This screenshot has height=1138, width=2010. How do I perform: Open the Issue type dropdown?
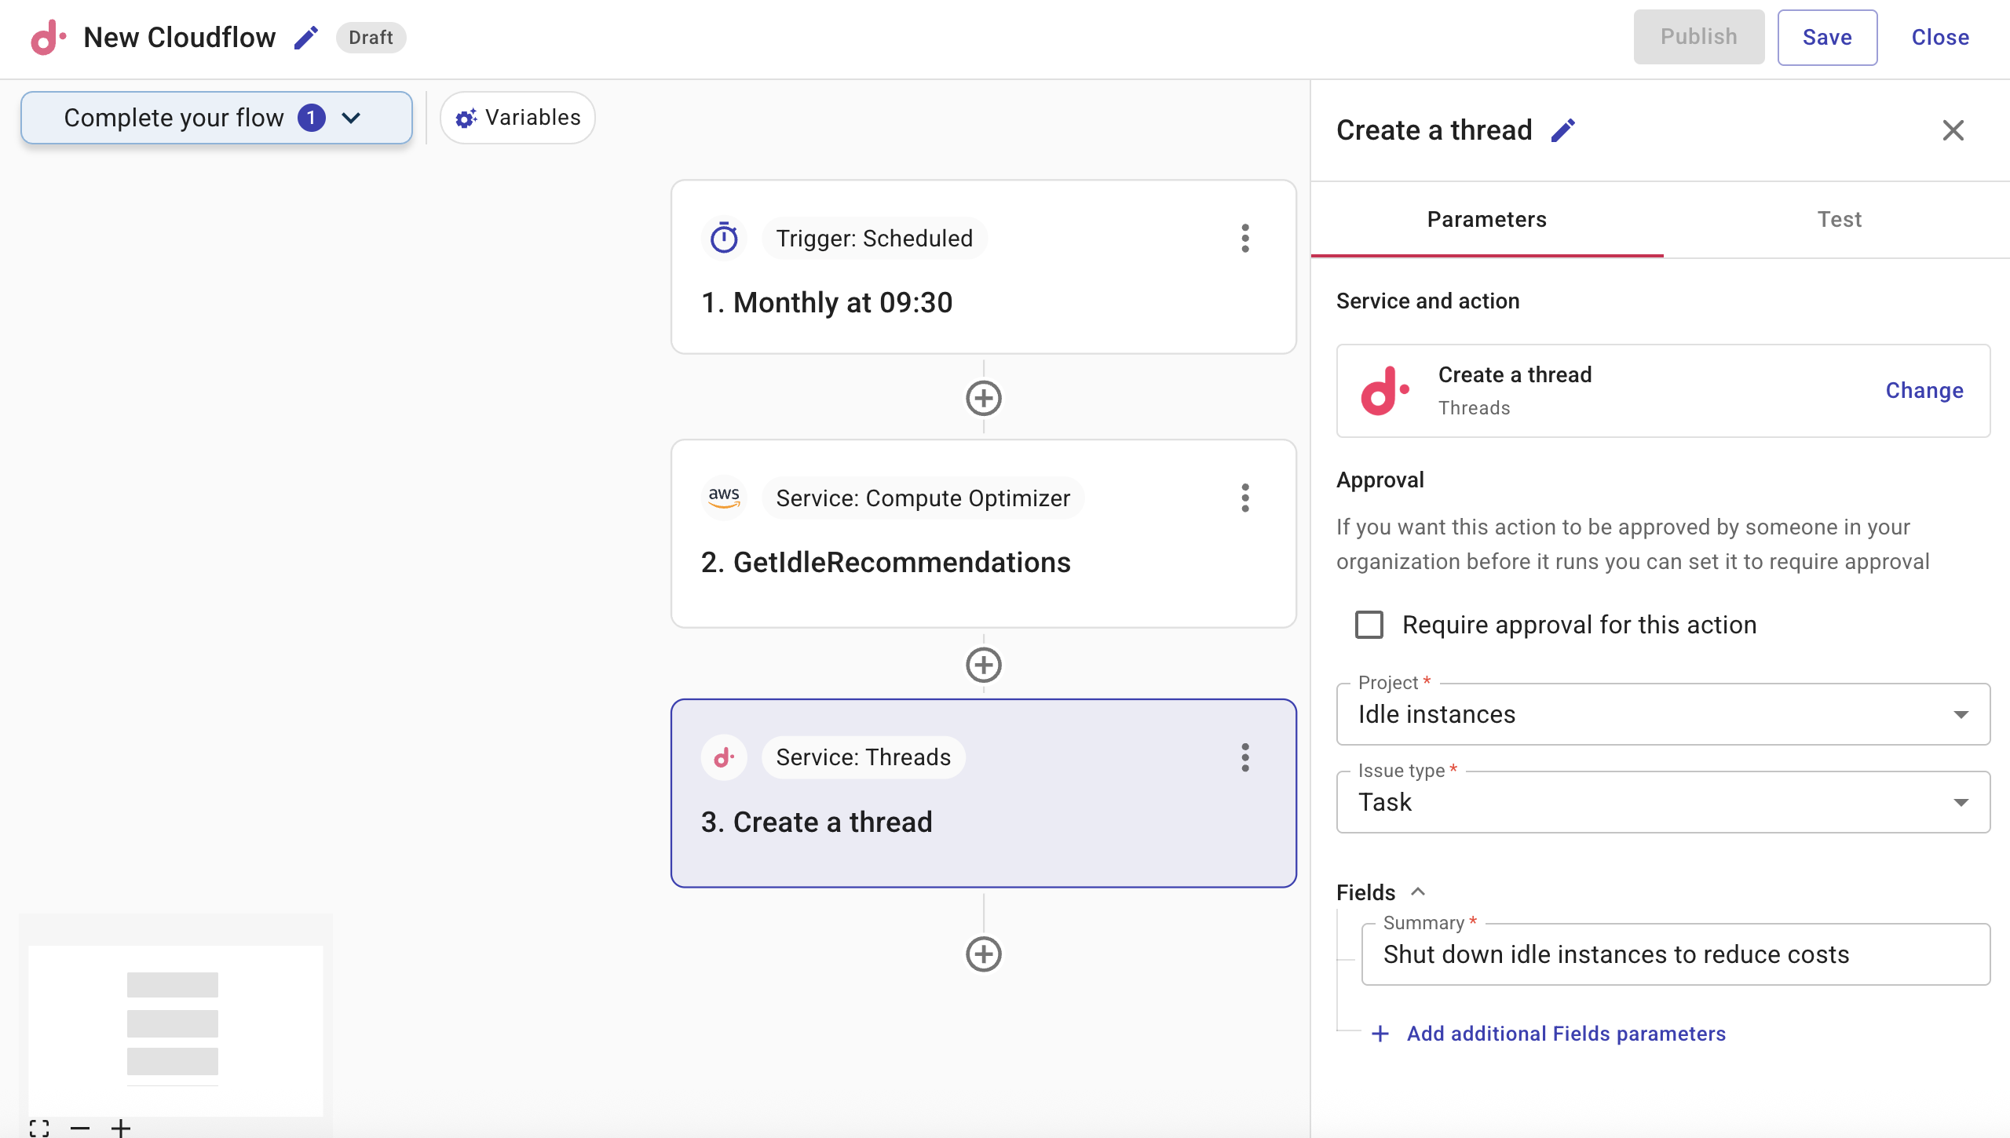(x=1662, y=802)
